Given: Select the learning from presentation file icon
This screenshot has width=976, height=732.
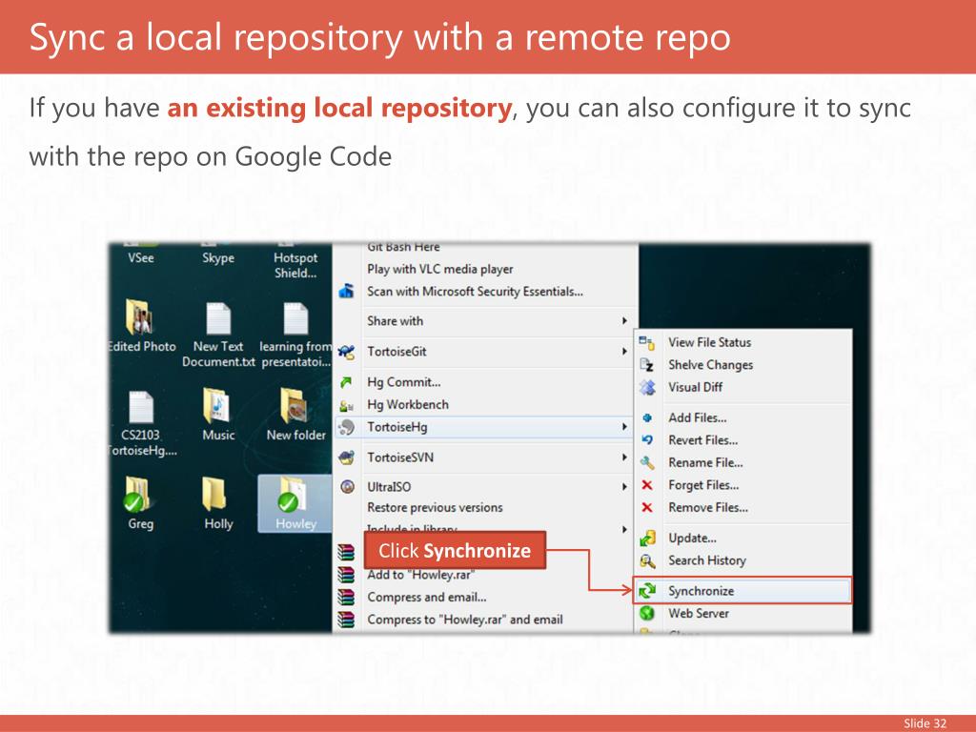Looking at the screenshot, I should coord(295,335).
